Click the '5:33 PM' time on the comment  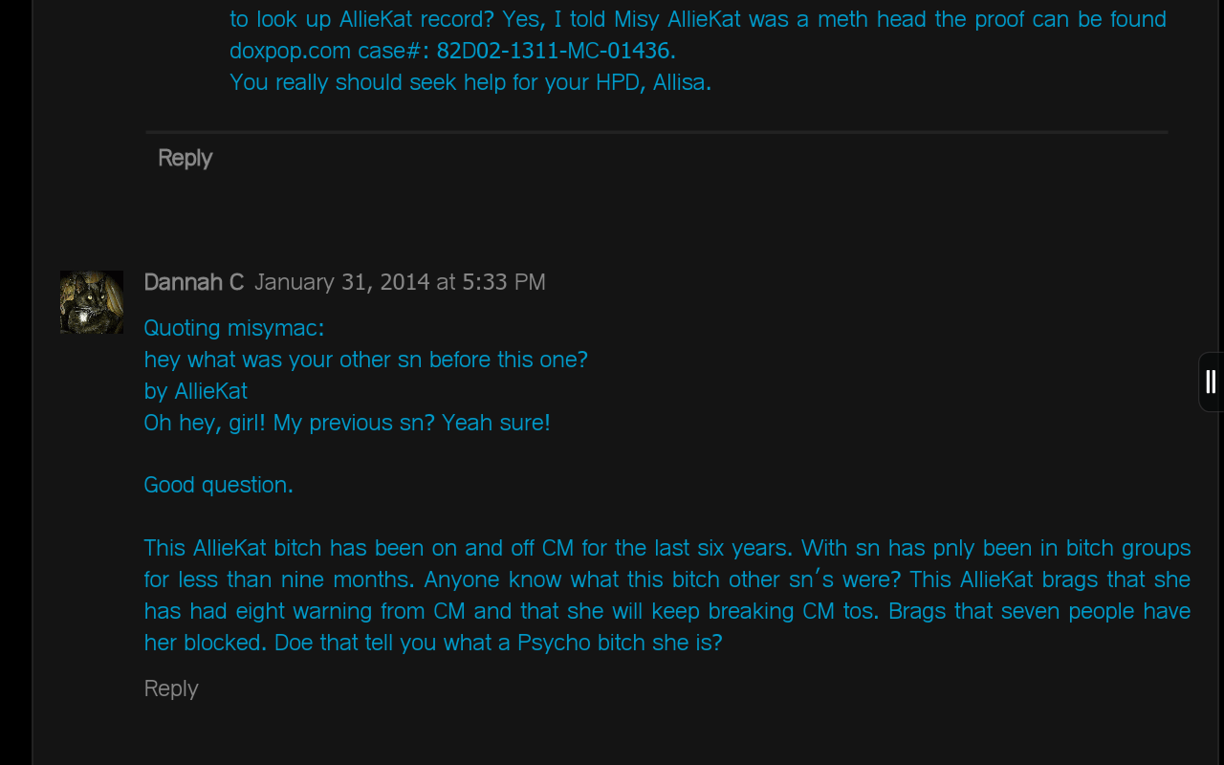504,282
